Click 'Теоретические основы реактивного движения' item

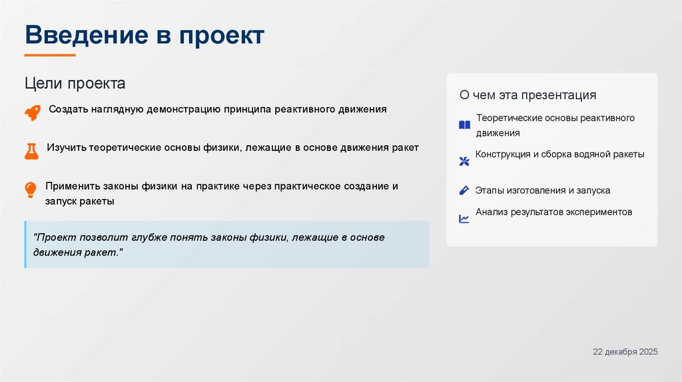pyautogui.click(x=555, y=125)
